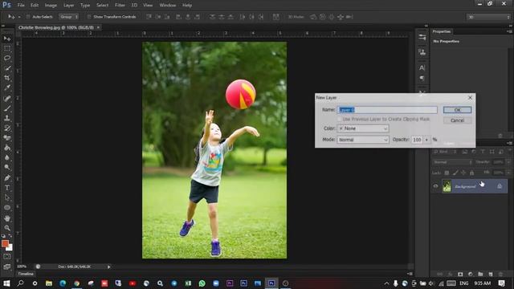This screenshot has height=289, width=514.
Task: Open the Layers panel Opacity dropdown arrow
Action: click(x=508, y=162)
